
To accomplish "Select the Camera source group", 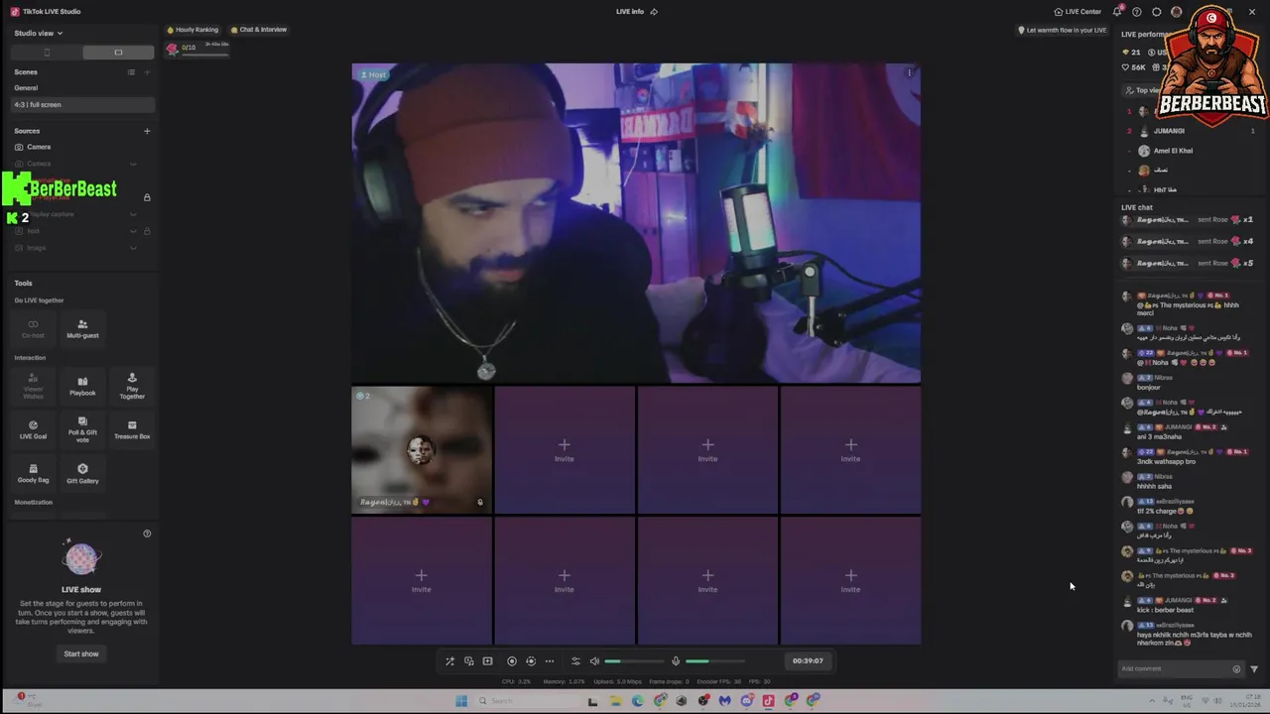I will (x=39, y=147).
